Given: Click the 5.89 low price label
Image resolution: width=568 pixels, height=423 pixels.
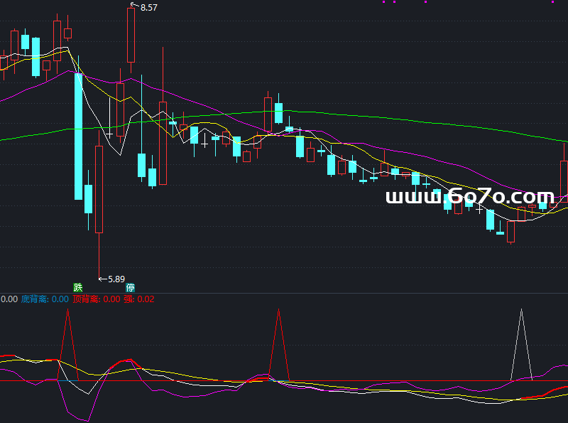Looking at the screenshot, I should point(116,279).
